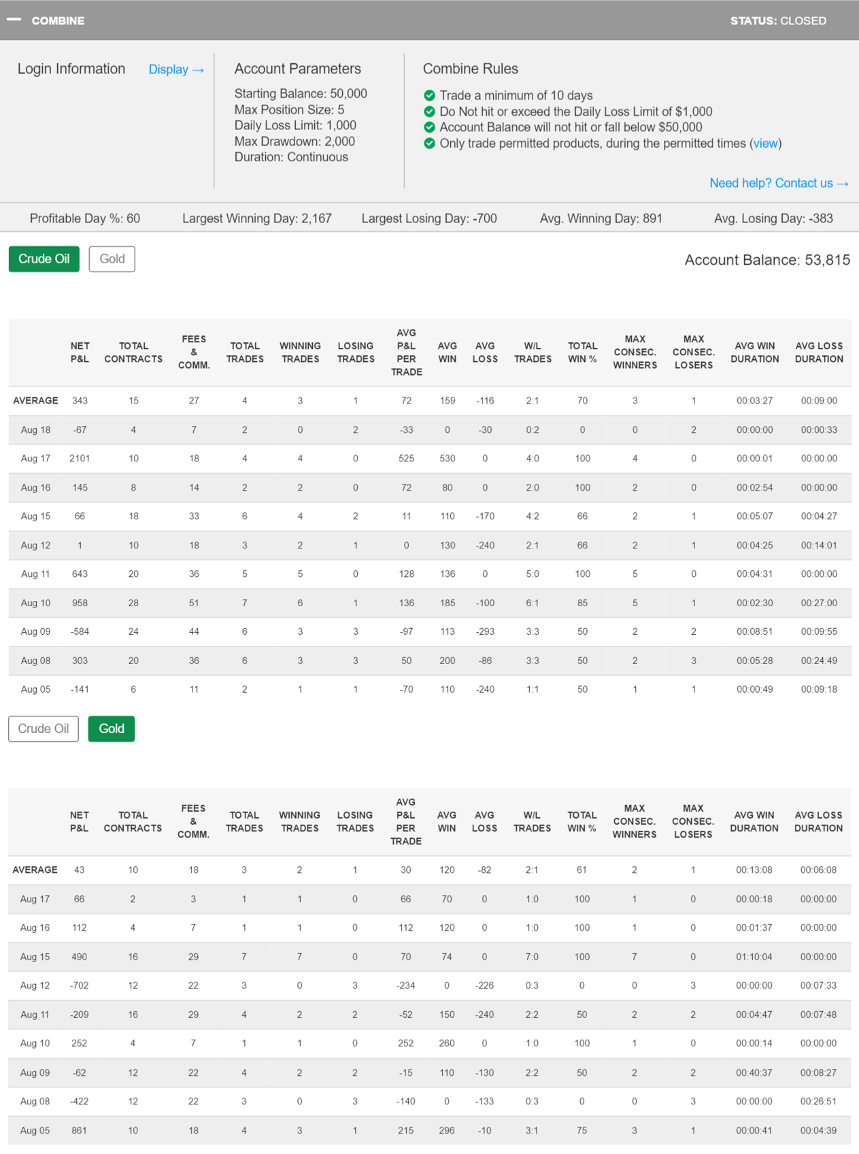Collapse the COMBINE panel using minus icon
The width and height of the screenshot is (859, 1154).
pos(14,20)
